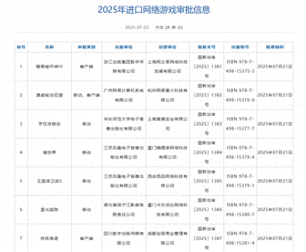This screenshot has width=306, height=252.
Task: Click ISBN 978-7-498-15375-3
Action: point(240,67)
